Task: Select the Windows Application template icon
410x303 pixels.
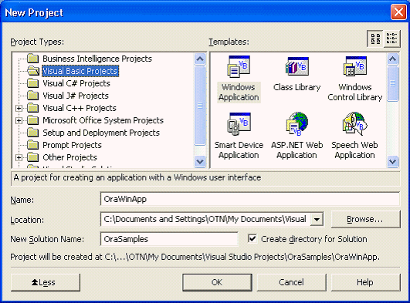Action: [x=239, y=66]
